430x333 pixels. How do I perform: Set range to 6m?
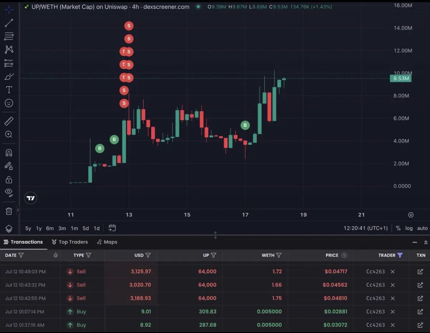[x=50, y=228]
